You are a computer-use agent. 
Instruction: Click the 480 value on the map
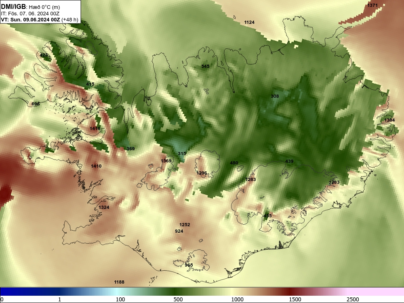pyautogui.click(x=234, y=163)
